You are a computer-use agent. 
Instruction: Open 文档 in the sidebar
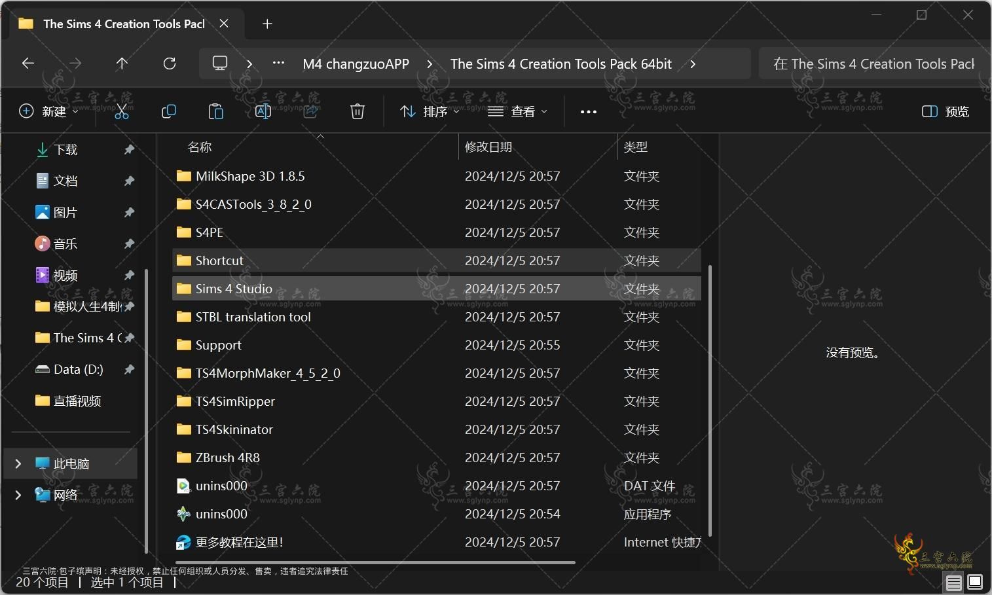pyautogui.click(x=65, y=181)
